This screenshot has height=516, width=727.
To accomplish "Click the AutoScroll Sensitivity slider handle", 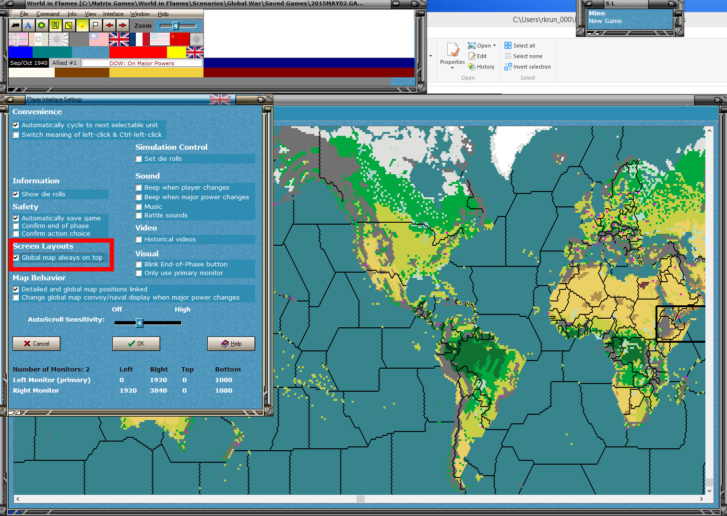I will (x=139, y=323).
